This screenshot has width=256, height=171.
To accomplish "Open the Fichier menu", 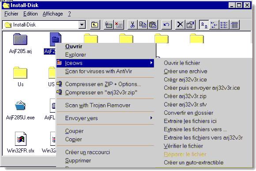I will (11, 14).
